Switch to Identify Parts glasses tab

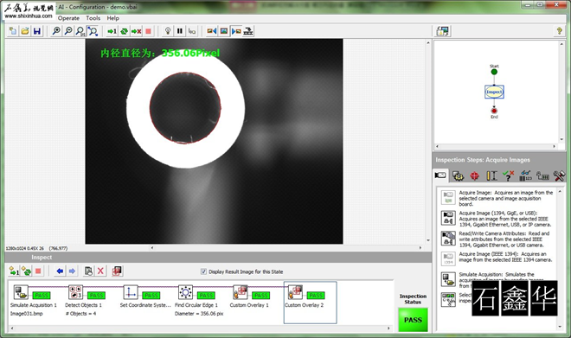tap(525, 175)
